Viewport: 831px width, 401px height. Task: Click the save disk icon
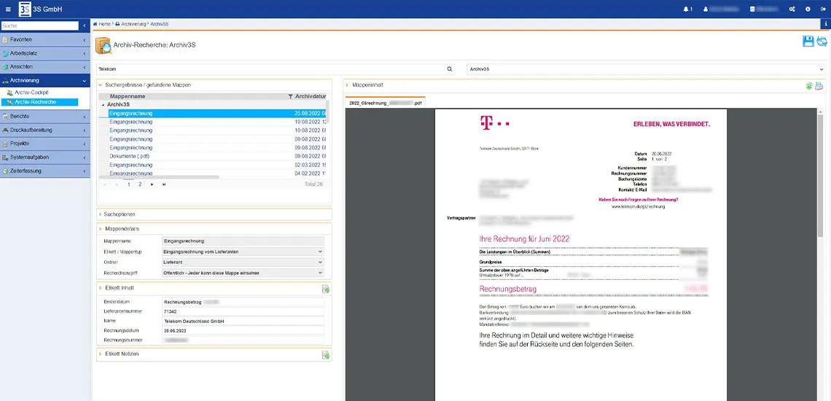pos(808,42)
